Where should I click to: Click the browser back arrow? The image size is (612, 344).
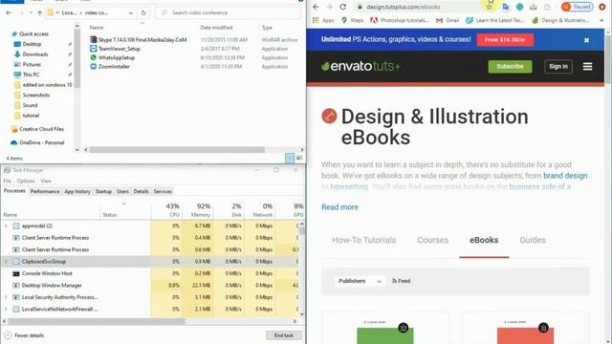pyautogui.click(x=316, y=7)
